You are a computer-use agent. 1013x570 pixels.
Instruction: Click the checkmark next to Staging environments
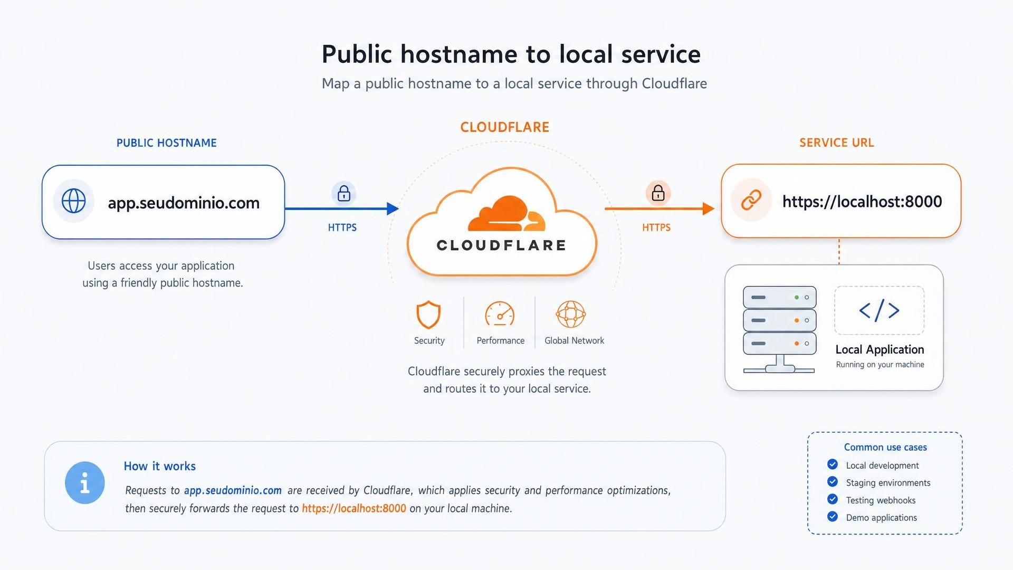[833, 482]
